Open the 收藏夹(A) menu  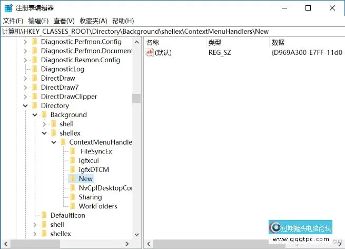click(x=93, y=21)
